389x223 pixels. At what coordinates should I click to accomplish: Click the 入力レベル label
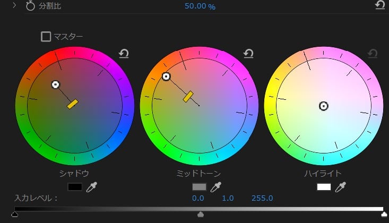coord(36,198)
